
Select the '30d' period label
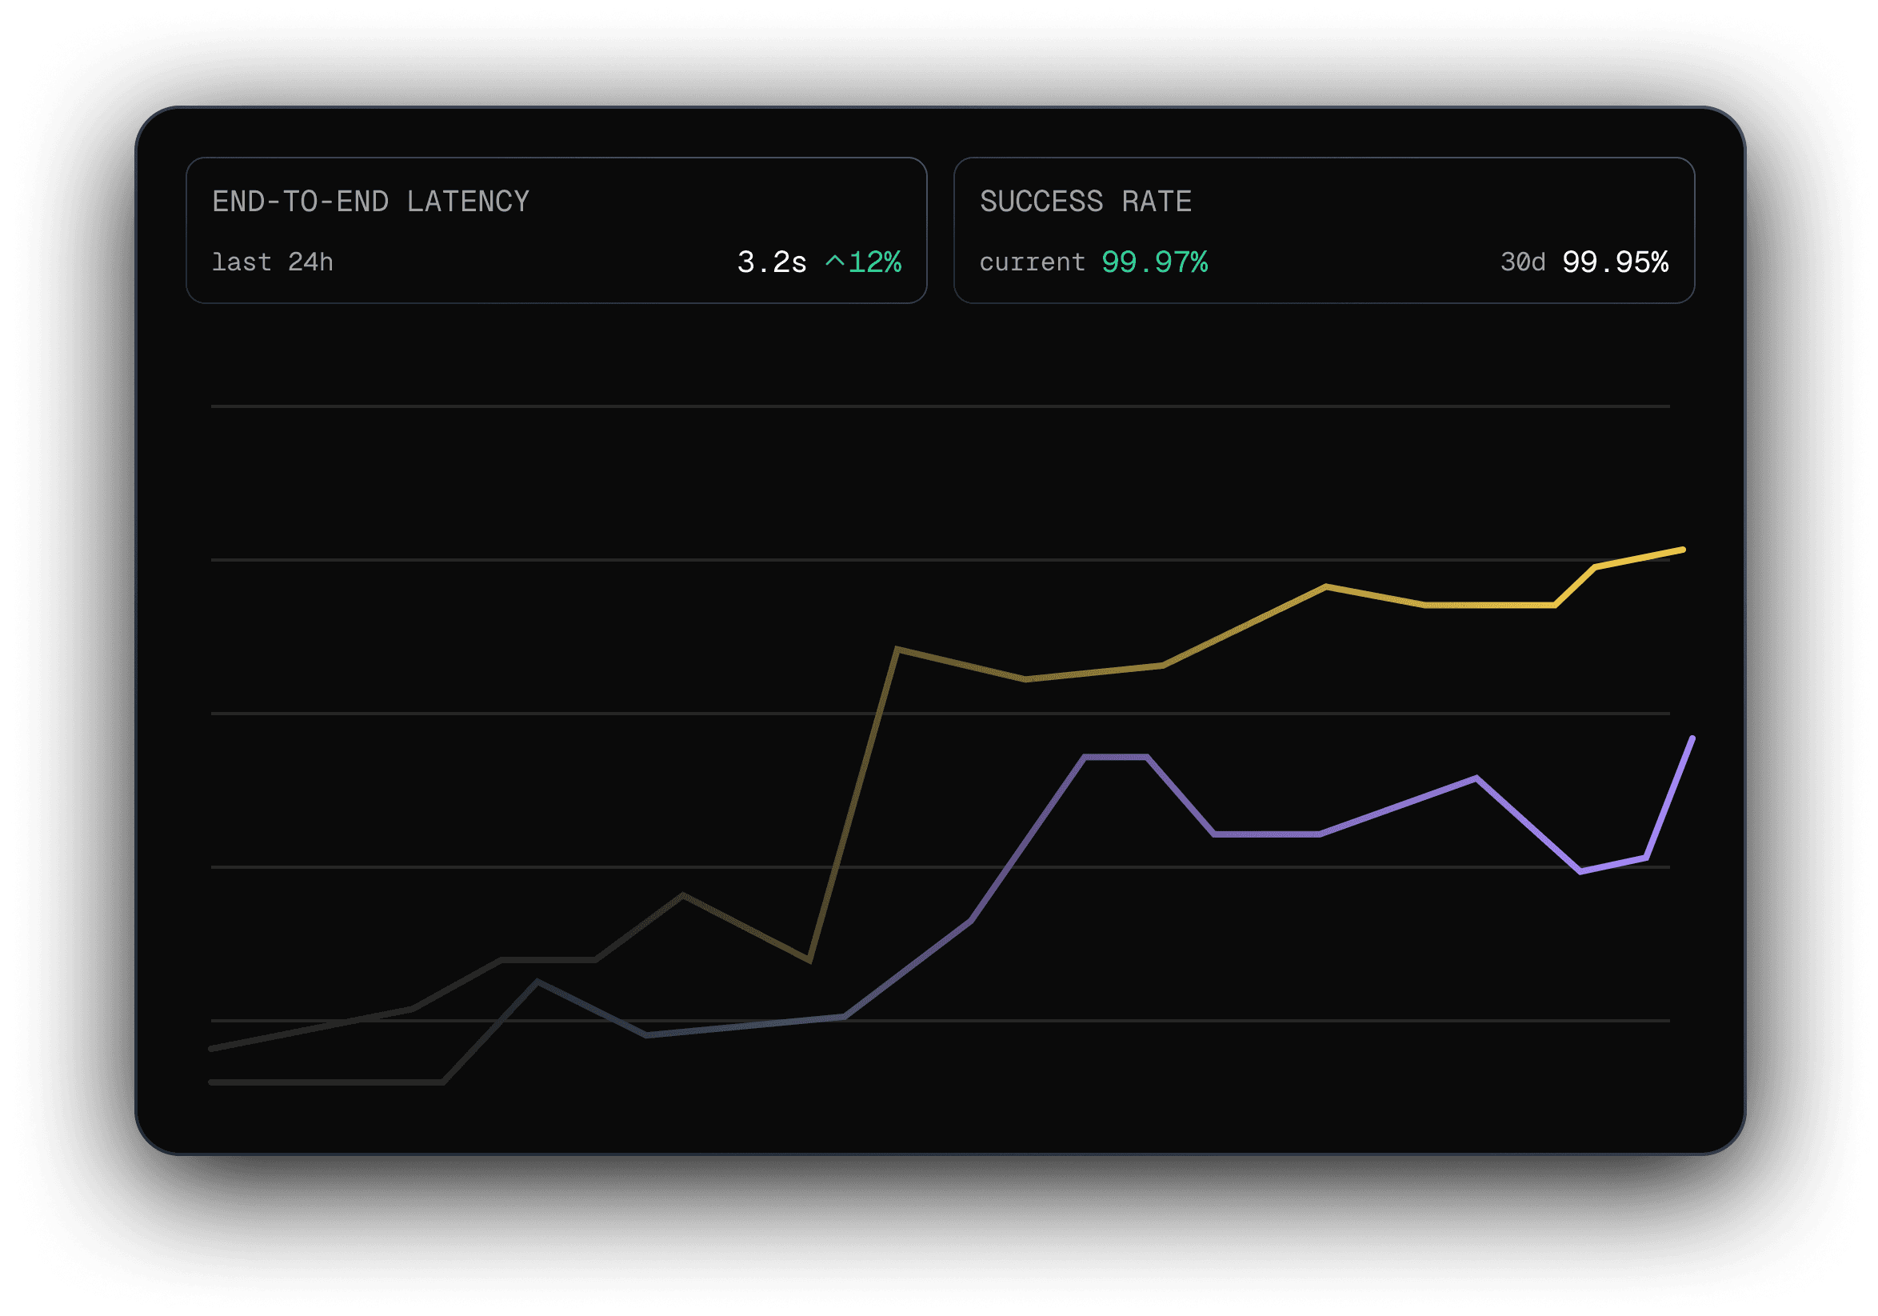click(x=1522, y=262)
